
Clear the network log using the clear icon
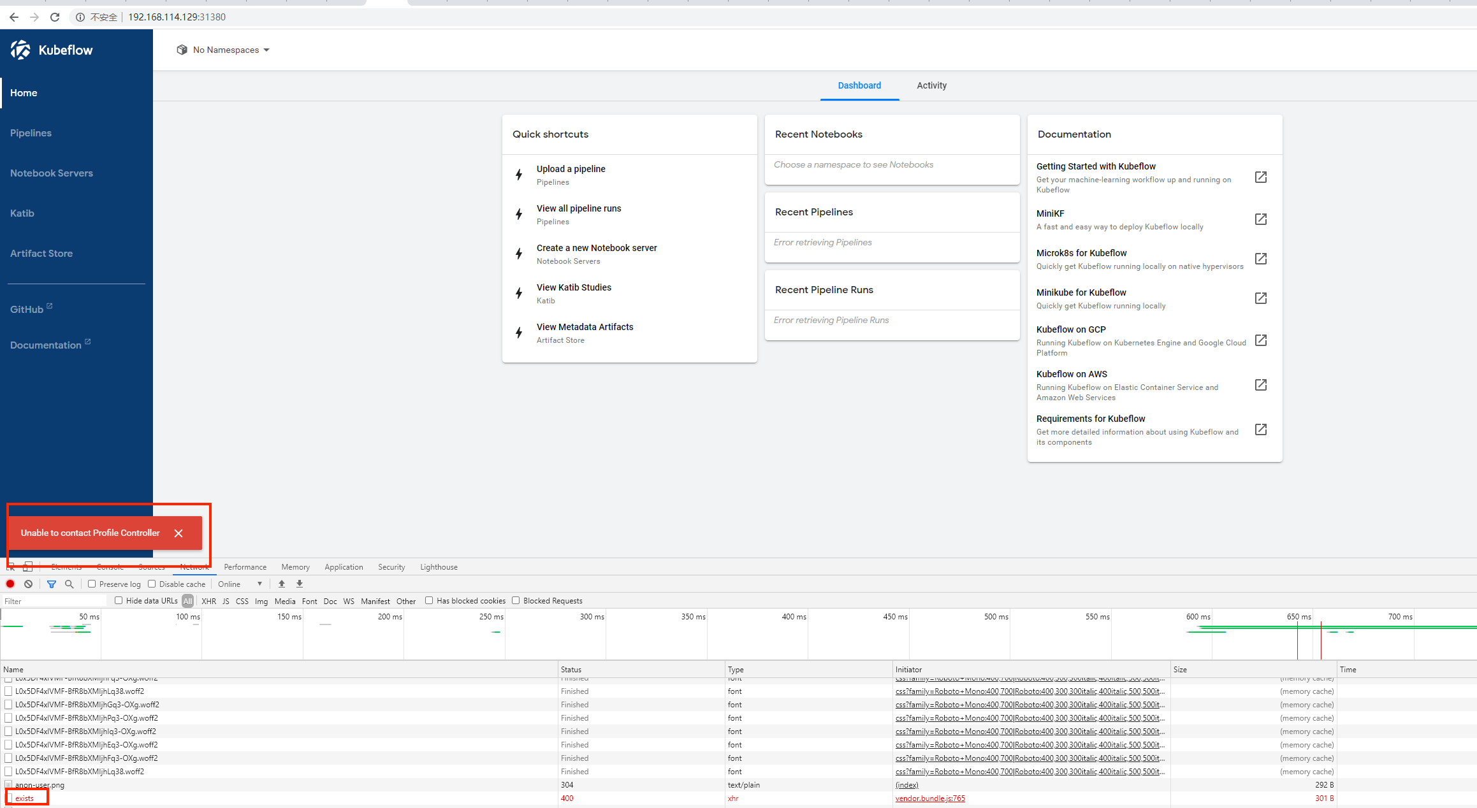click(x=28, y=584)
